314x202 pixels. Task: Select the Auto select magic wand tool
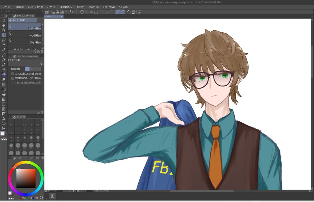3,45
